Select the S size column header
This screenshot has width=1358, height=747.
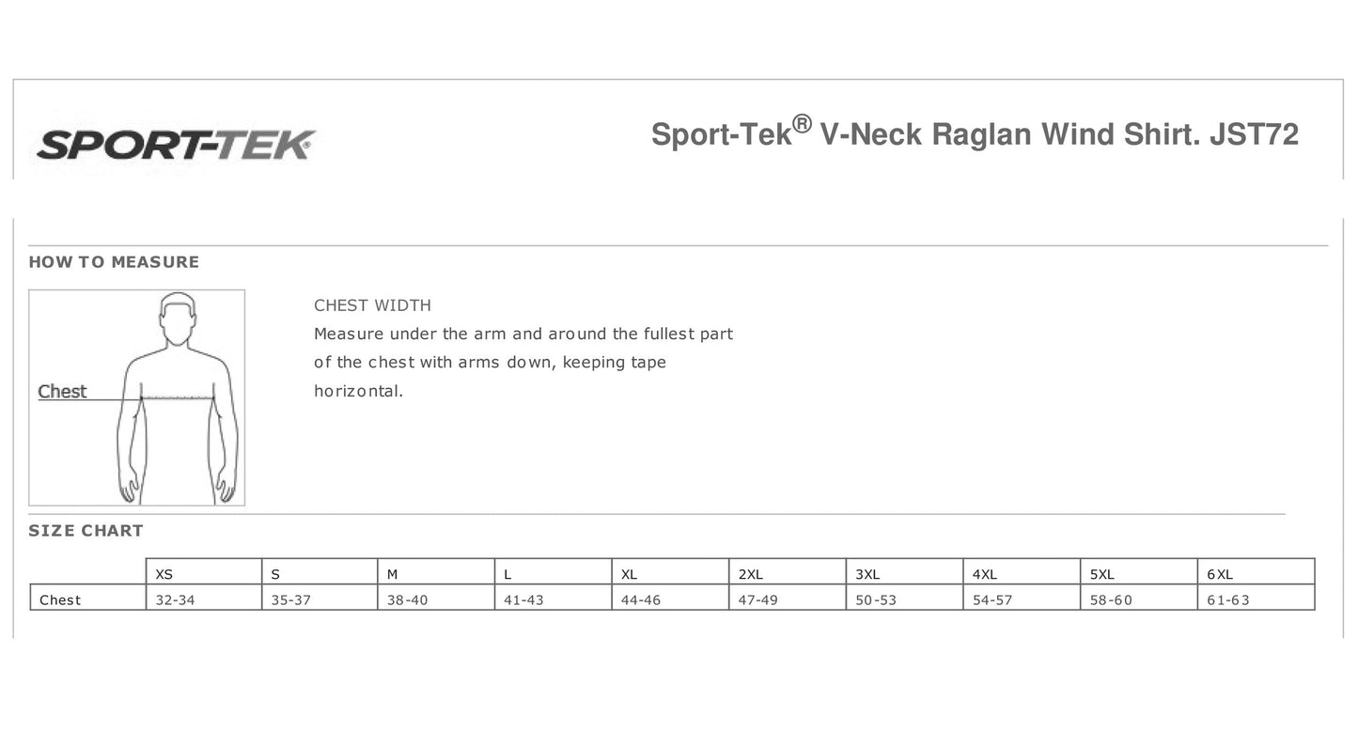tap(275, 574)
